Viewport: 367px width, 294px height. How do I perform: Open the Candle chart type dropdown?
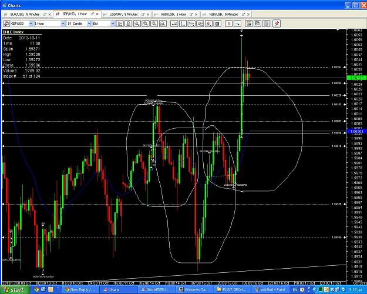pyautogui.click(x=89, y=24)
